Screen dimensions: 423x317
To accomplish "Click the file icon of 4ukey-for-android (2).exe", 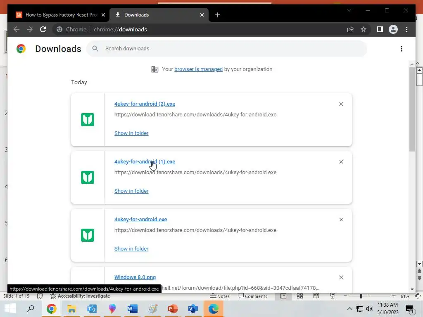I will click(x=88, y=120).
